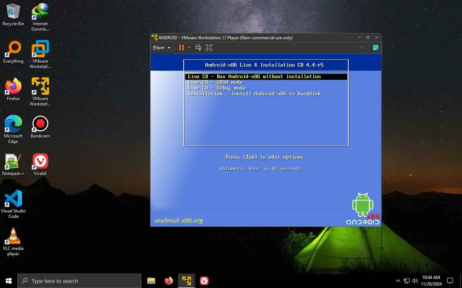Select VMware Workstation Player desktop icon (yellow arrows)
The height and width of the screenshot is (288, 462).
click(x=40, y=92)
